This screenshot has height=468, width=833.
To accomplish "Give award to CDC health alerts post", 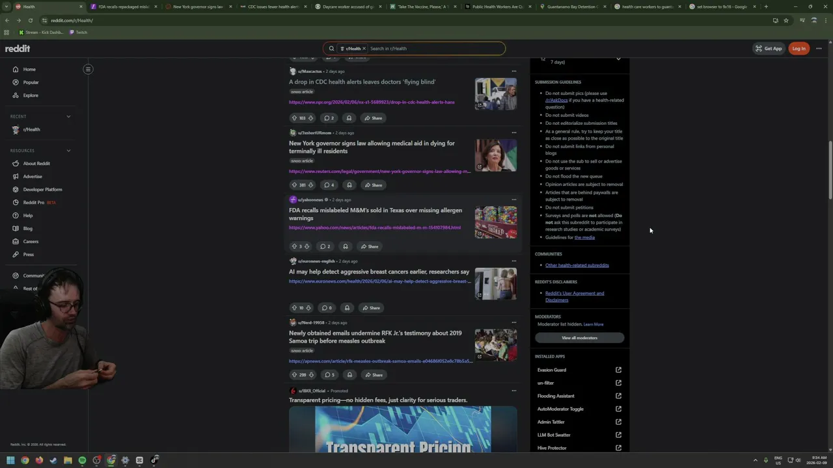I will click(349, 118).
